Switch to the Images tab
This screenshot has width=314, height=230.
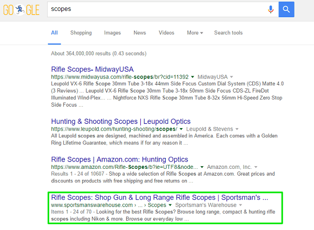coord(113,32)
